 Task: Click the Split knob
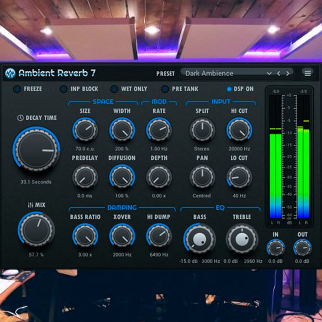[202, 130]
